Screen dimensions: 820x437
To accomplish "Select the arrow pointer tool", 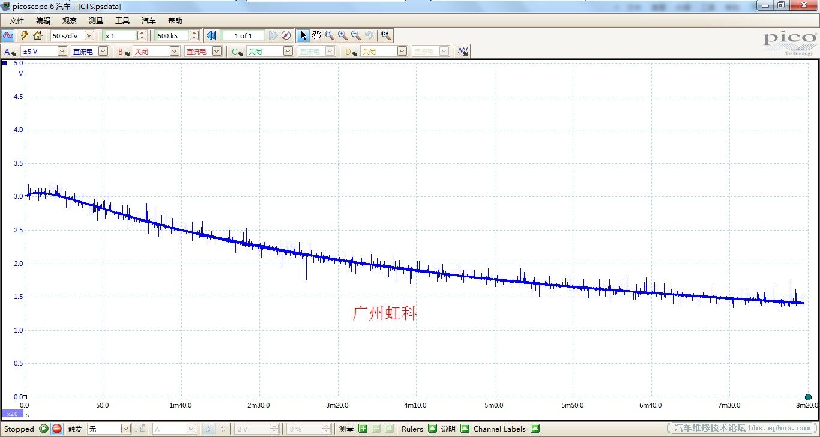I will 304,35.
